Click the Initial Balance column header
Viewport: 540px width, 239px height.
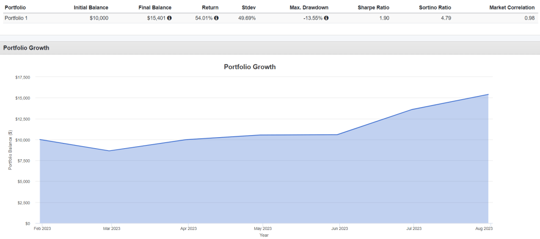[x=91, y=7]
